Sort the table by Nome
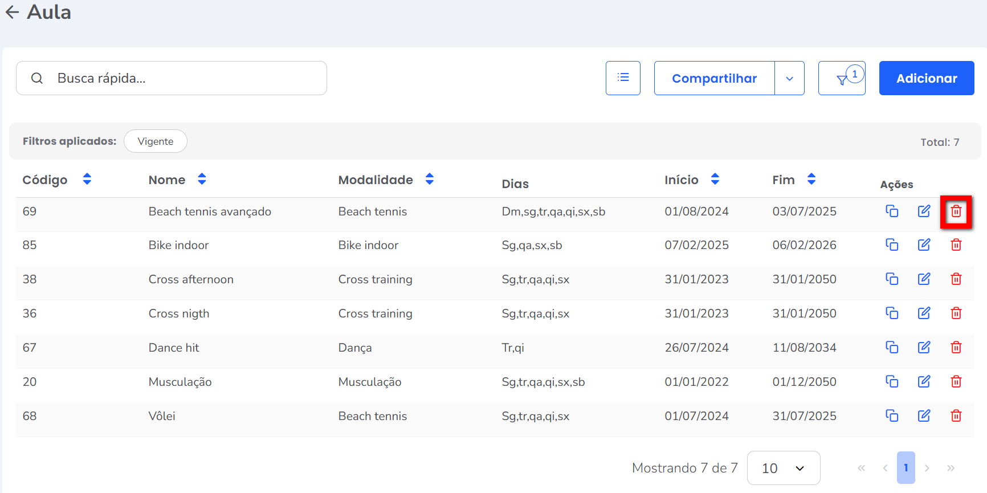This screenshot has height=493, width=987. tap(202, 179)
